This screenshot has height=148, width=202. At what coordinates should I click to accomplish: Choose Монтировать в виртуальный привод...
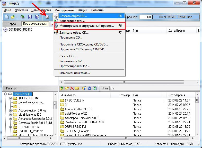89,26
